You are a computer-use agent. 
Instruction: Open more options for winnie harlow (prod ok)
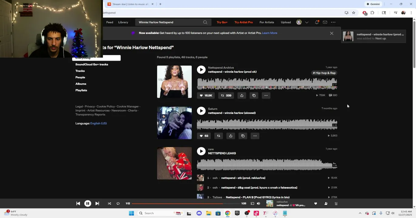point(266,95)
